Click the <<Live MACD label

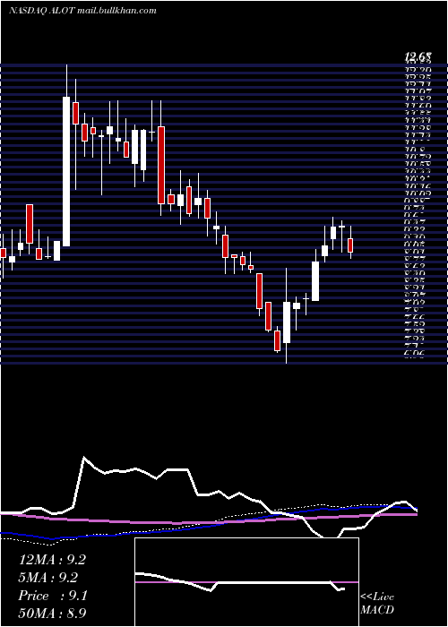[x=377, y=604]
